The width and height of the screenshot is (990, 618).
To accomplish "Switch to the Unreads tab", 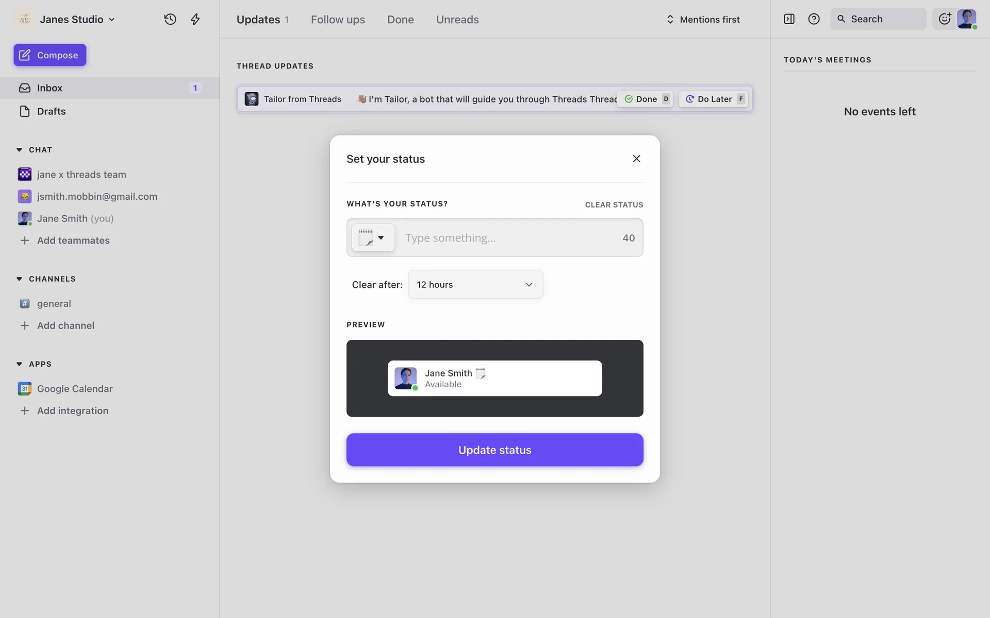I will (457, 20).
